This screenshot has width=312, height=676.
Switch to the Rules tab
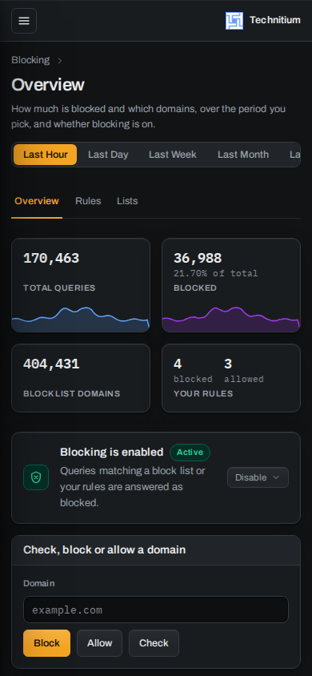pyautogui.click(x=88, y=201)
